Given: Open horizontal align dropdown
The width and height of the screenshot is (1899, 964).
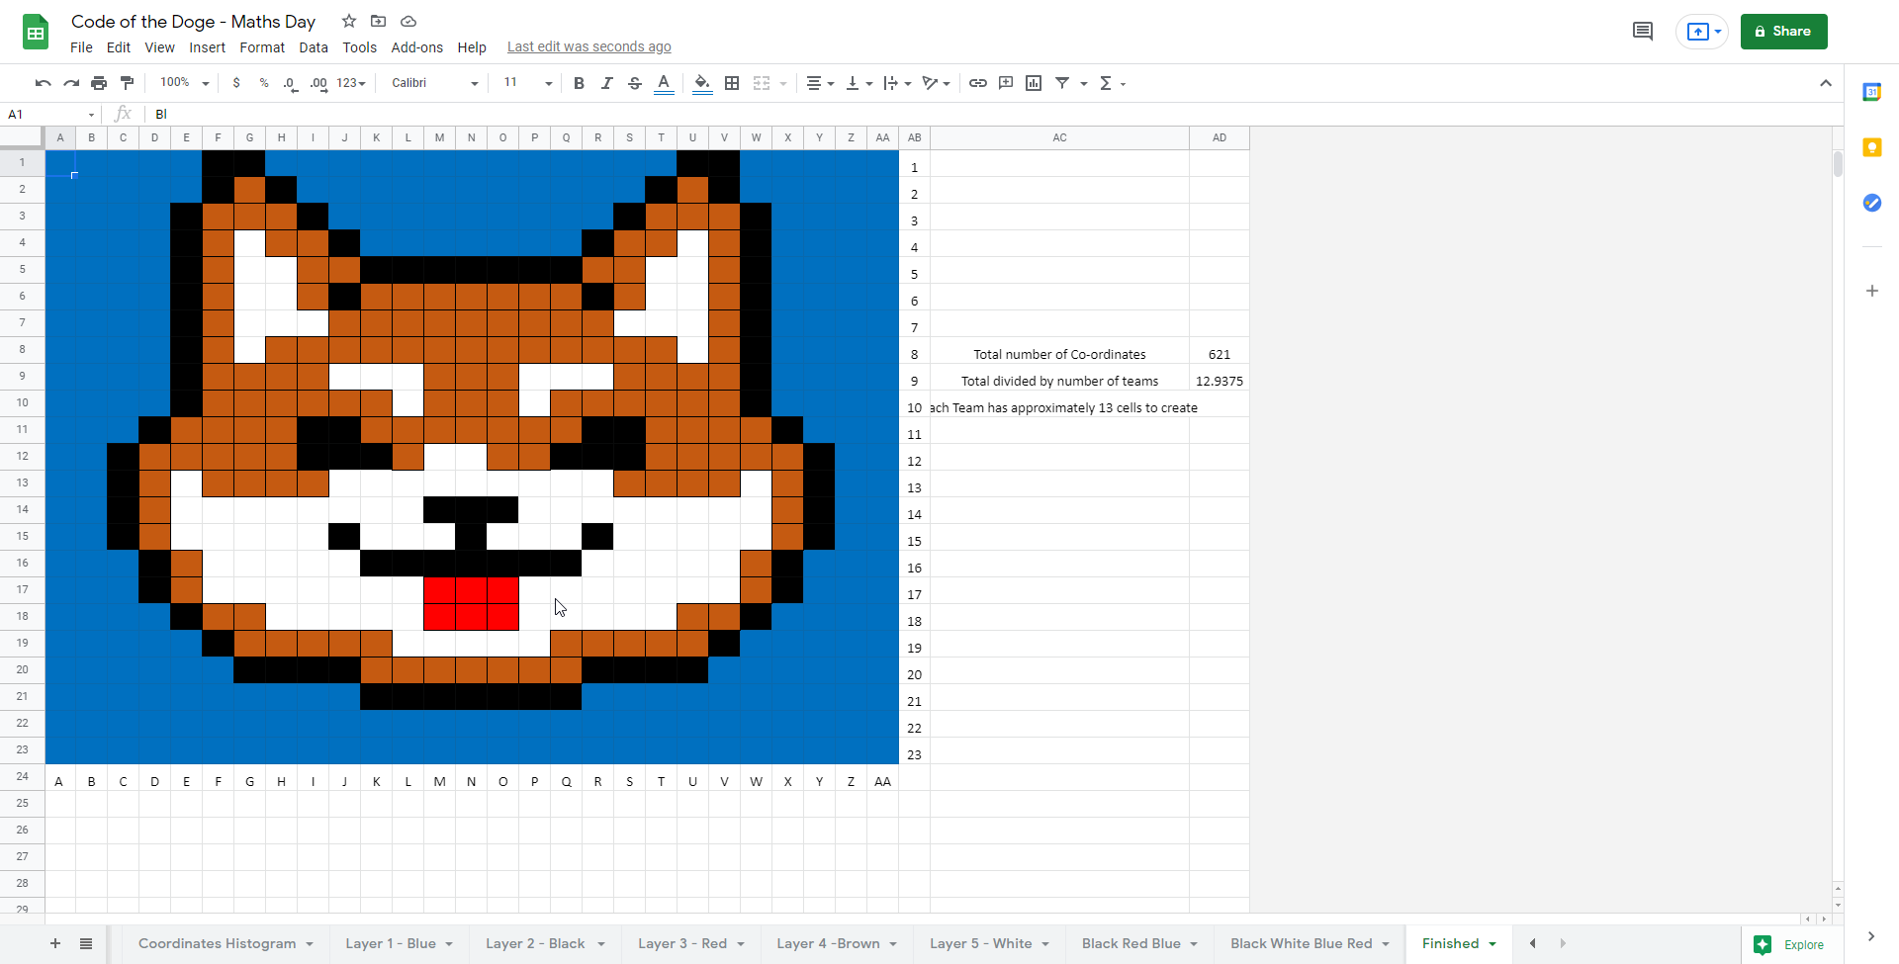Looking at the screenshot, I should tap(820, 83).
